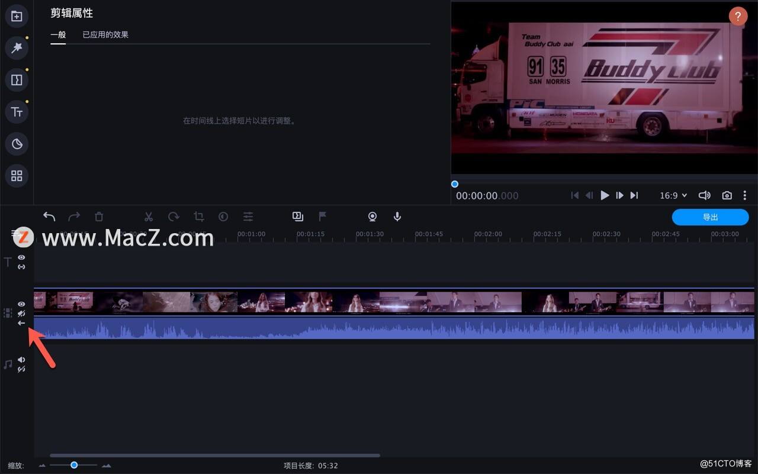Click the 剪辑属性 panel heading
Viewport: 758px width, 474px height.
click(72, 13)
